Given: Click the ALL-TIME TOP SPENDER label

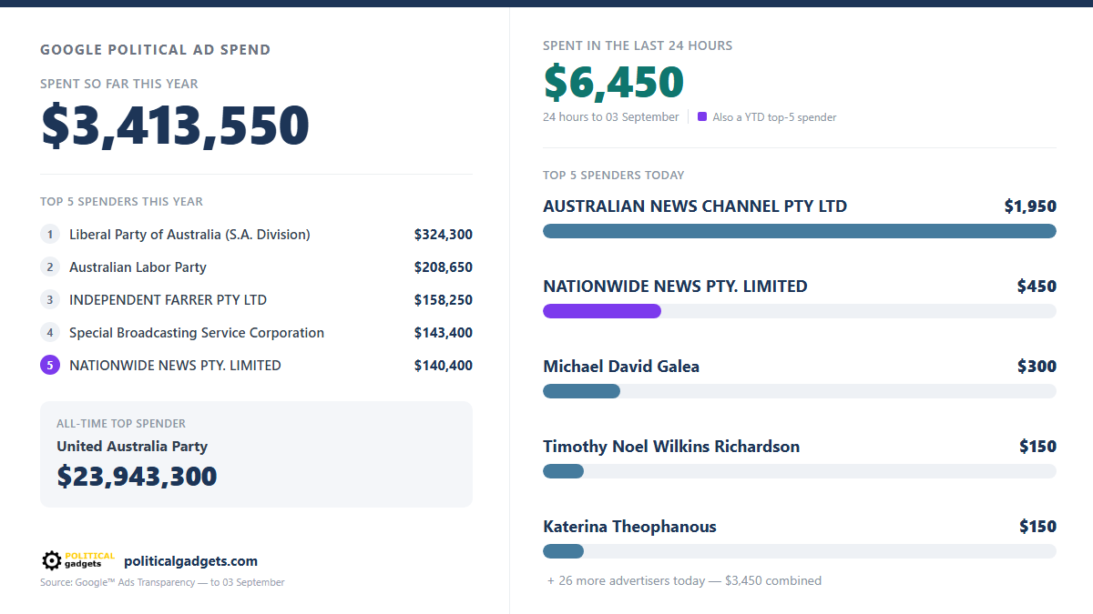Looking at the screenshot, I should tap(121, 424).
